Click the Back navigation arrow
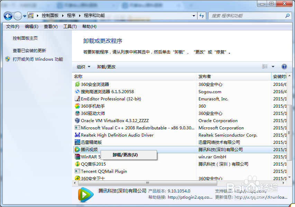Viewport: 295px width, 207px height. [8, 16]
